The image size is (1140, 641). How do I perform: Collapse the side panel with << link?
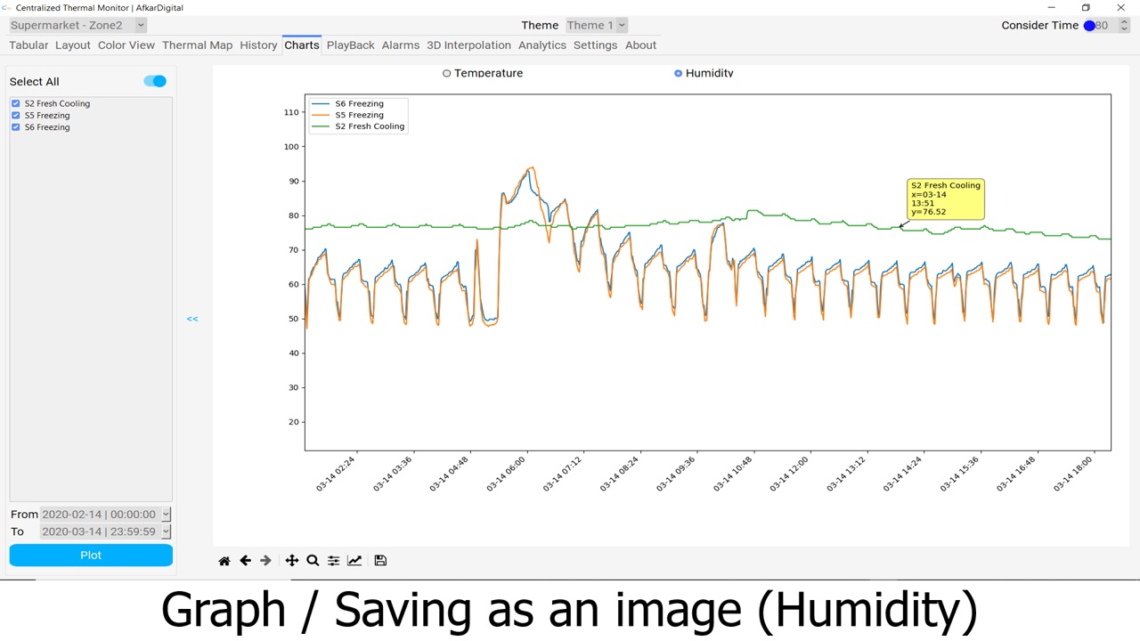(192, 319)
